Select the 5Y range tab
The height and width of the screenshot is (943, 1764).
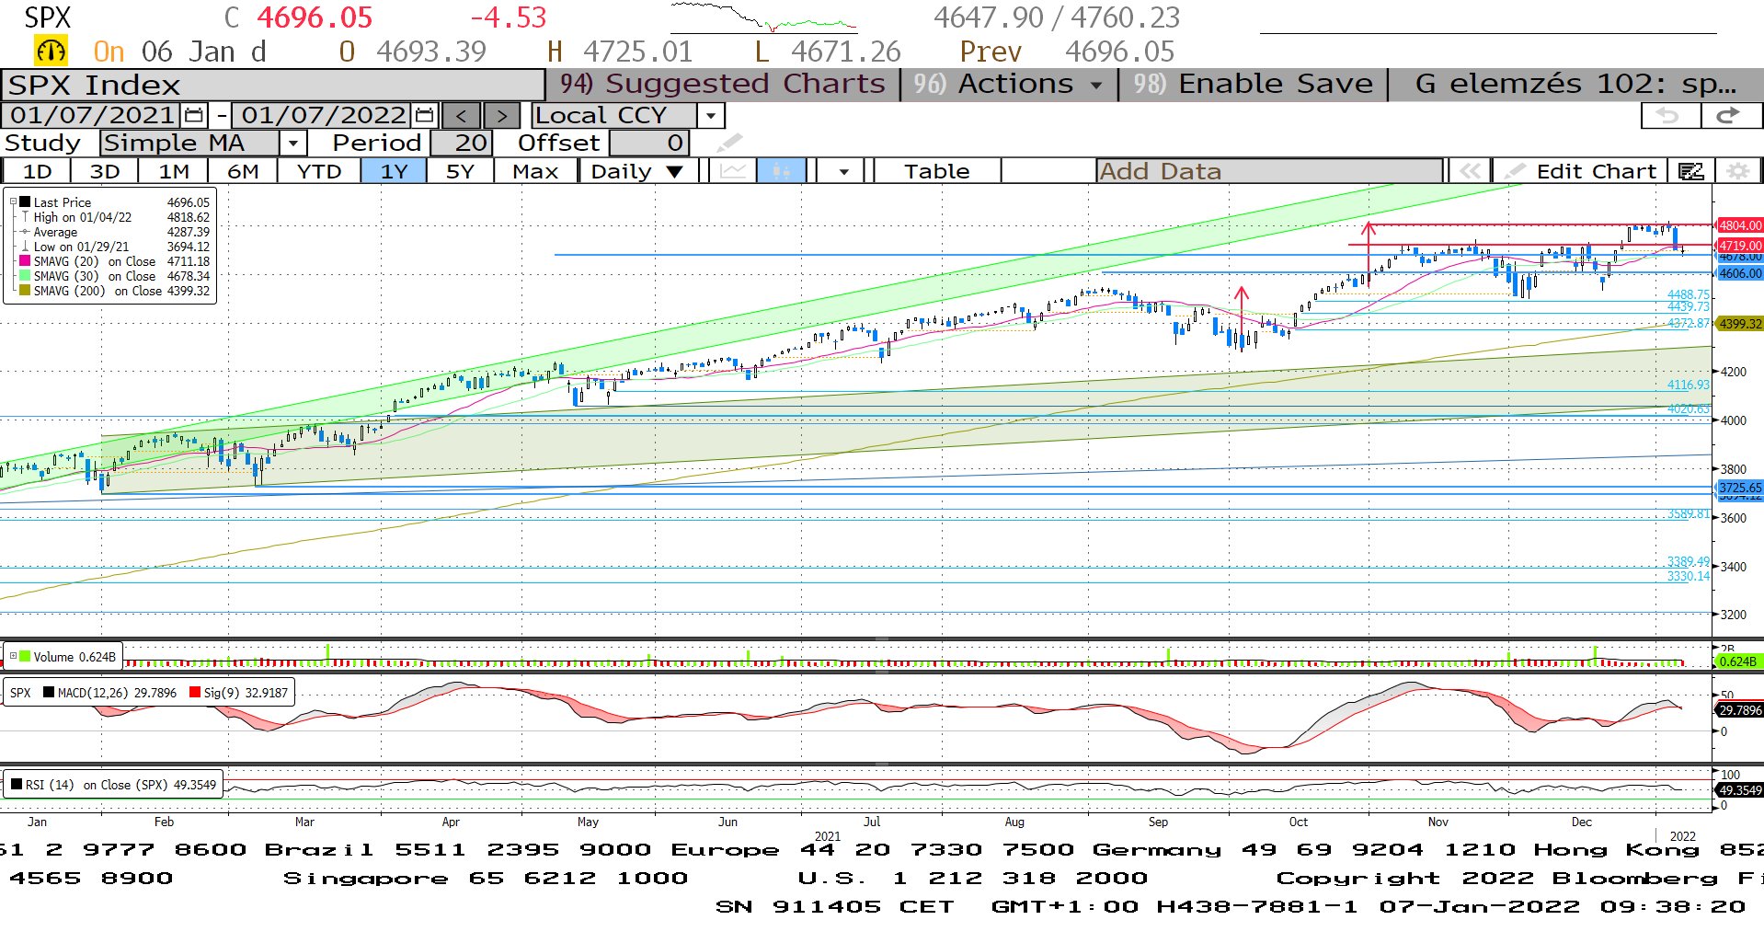click(x=460, y=171)
